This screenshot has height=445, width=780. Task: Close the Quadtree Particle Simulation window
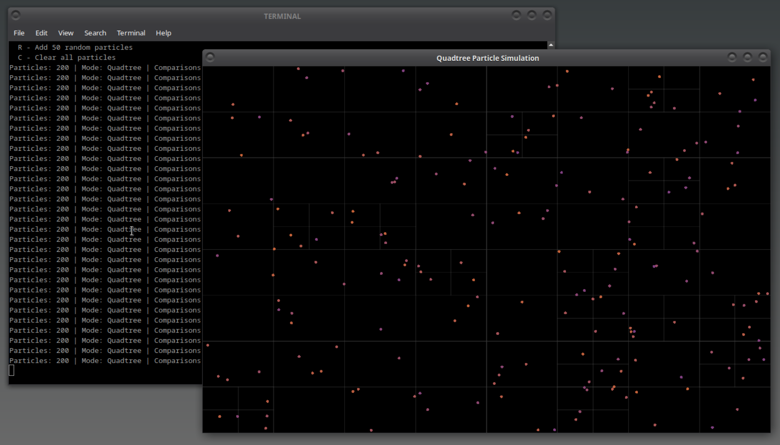(x=763, y=57)
